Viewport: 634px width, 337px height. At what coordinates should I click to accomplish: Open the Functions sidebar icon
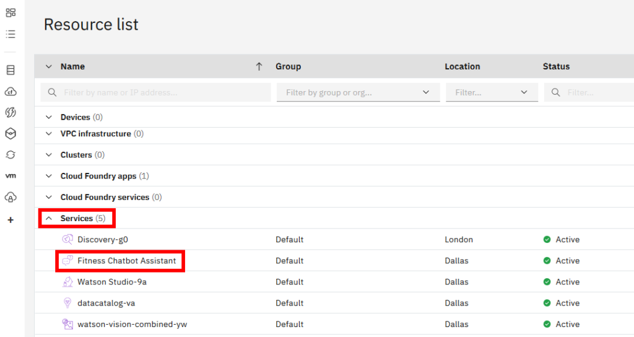click(11, 113)
